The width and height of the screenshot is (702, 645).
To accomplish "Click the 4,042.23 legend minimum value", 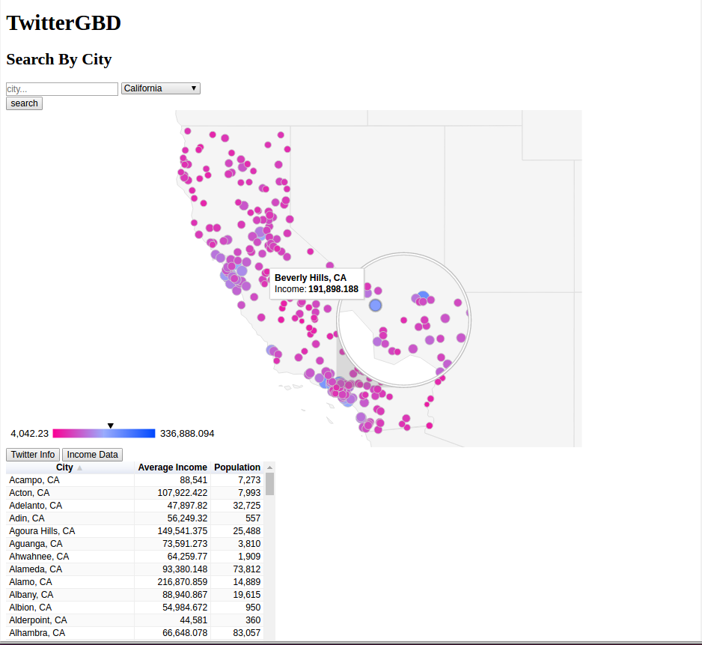I will (x=29, y=434).
